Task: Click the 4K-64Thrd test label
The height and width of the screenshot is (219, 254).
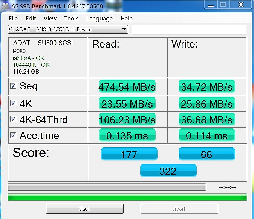Action: click(x=44, y=120)
